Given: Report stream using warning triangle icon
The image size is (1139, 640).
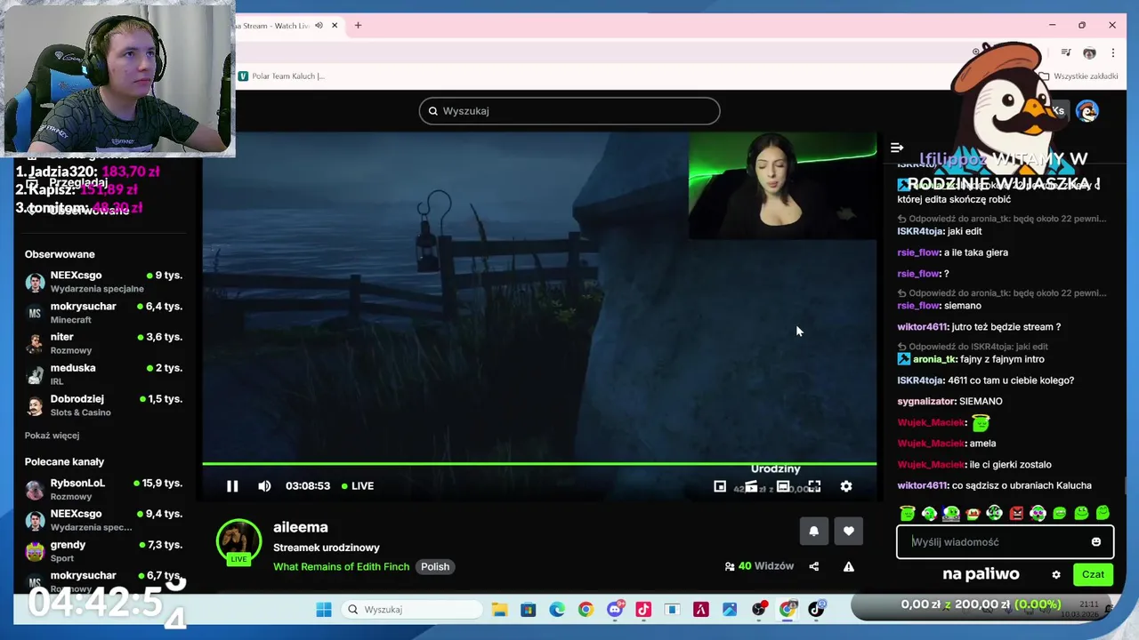Looking at the screenshot, I should 849,566.
